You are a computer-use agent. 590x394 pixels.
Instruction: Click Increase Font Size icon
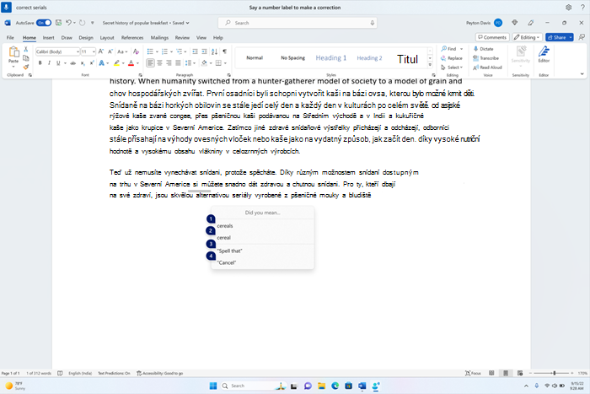point(101,51)
